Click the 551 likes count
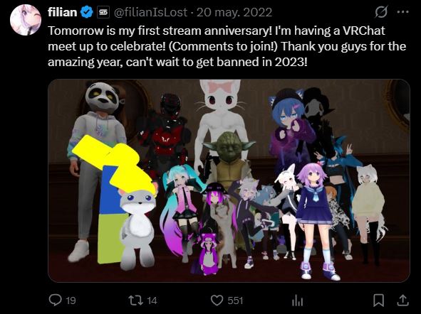421x314 pixels. pos(235,301)
